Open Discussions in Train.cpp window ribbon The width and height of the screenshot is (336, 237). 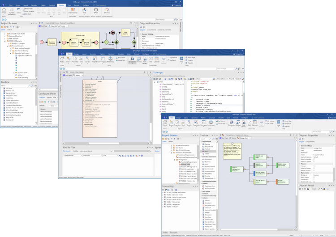click(132, 59)
